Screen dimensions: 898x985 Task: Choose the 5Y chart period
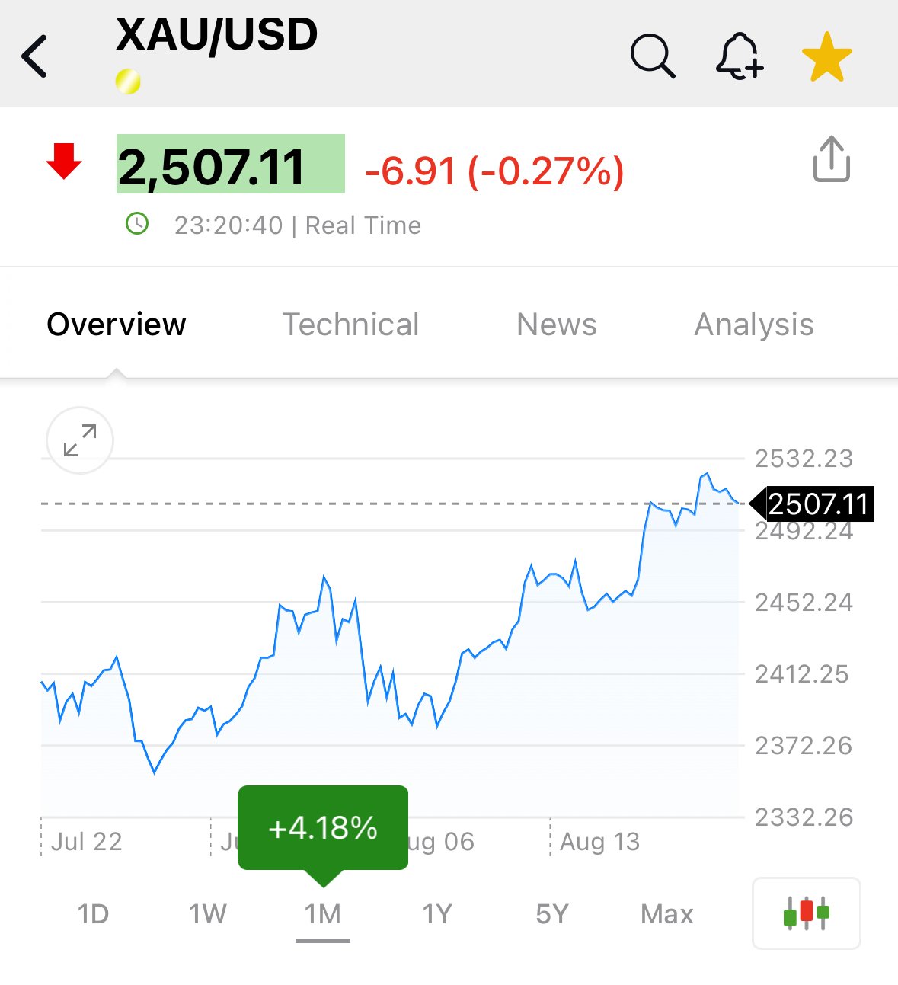click(552, 913)
